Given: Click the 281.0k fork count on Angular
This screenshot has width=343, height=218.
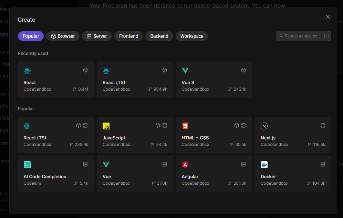Looking at the screenshot, I should tap(240, 183).
